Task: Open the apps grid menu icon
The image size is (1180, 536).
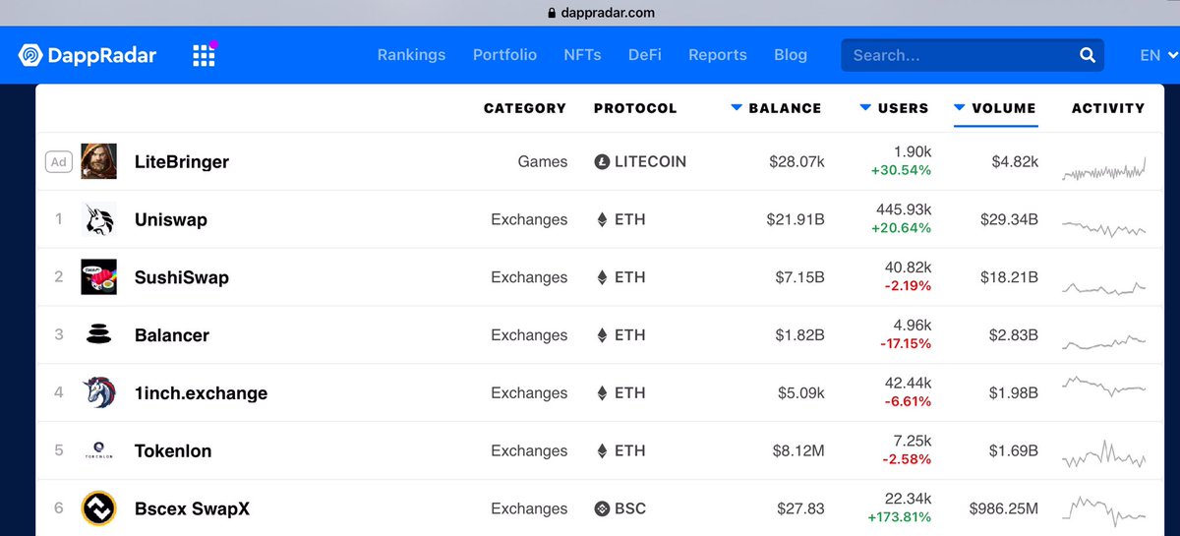Action: [x=204, y=55]
